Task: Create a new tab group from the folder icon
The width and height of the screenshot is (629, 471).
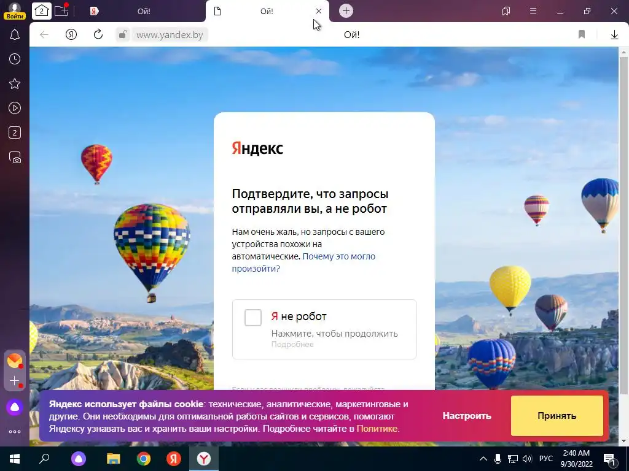Action: coord(61,10)
